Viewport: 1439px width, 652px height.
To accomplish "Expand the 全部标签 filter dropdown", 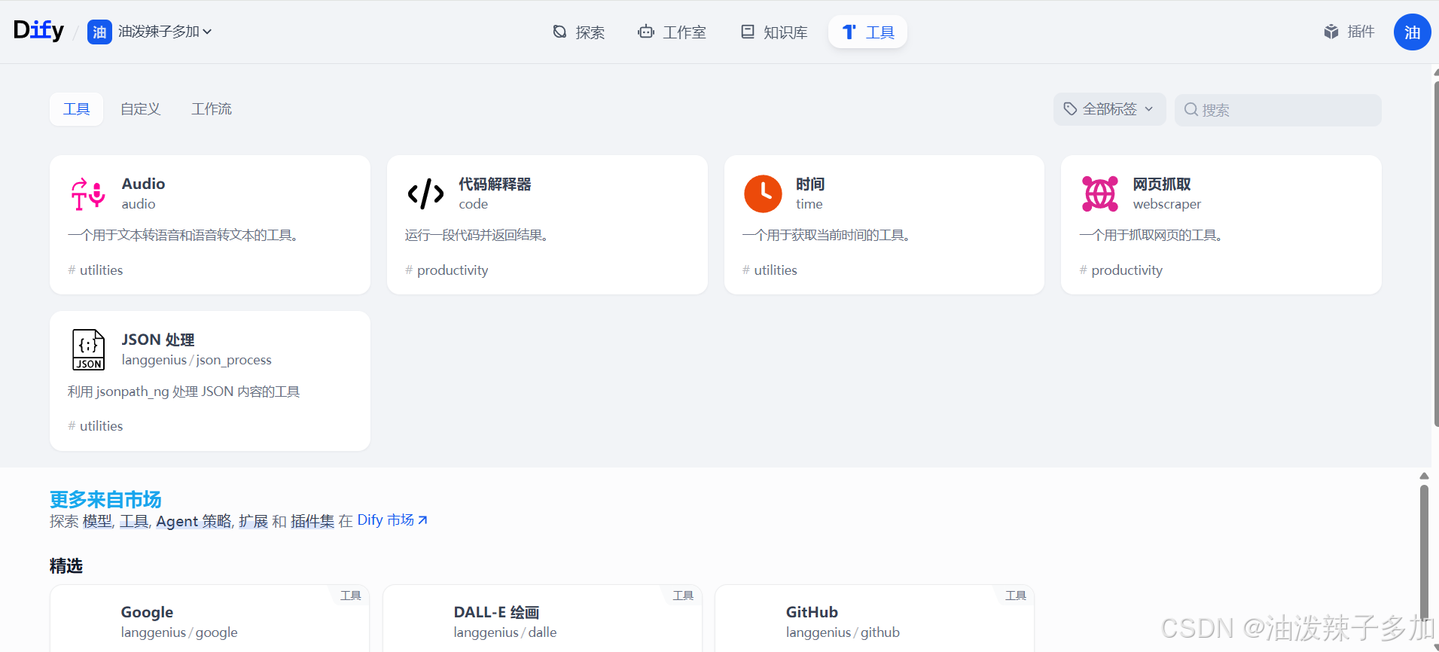I will click(x=1109, y=109).
